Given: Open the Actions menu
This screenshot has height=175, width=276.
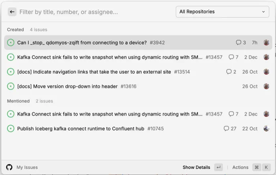Looking at the screenshot, I should pos(240,167).
